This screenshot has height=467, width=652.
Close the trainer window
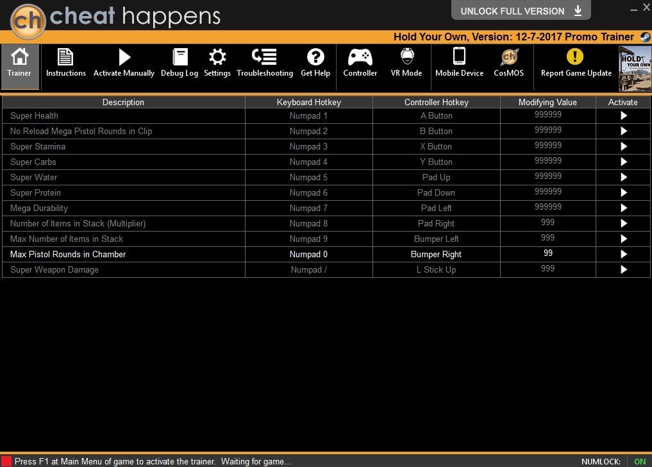coord(647,7)
